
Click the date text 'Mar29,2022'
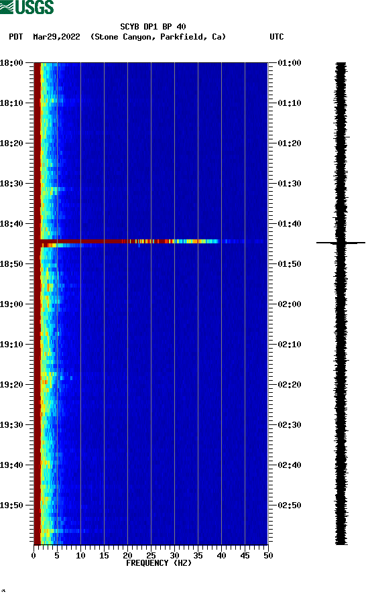tap(56, 37)
